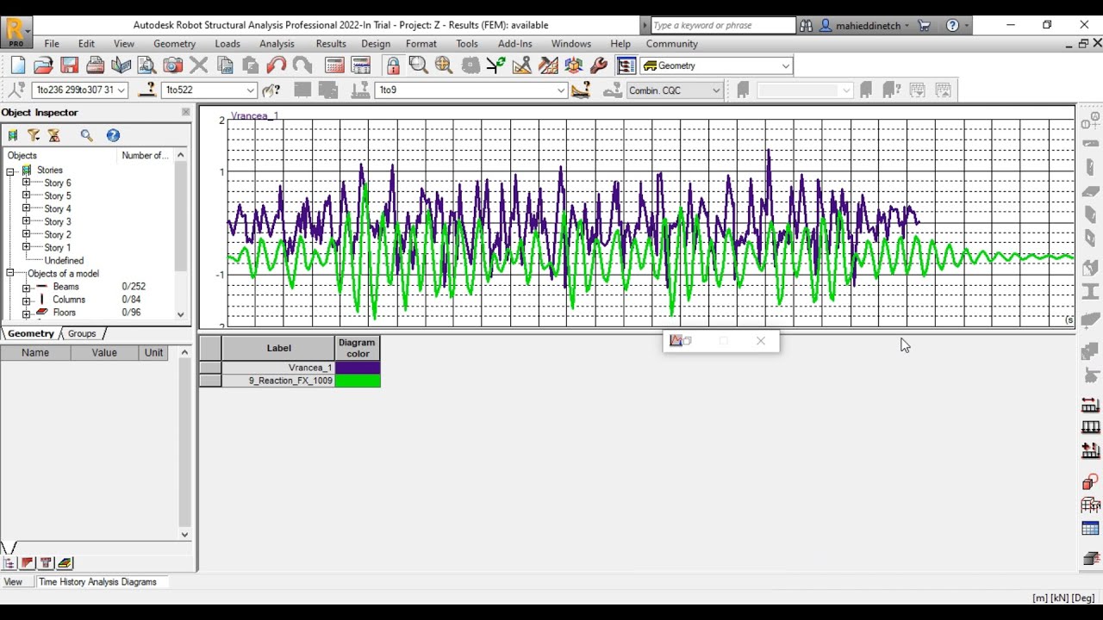Open the help question mark icon
Screen dimensions: 1103x620
(952, 26)
